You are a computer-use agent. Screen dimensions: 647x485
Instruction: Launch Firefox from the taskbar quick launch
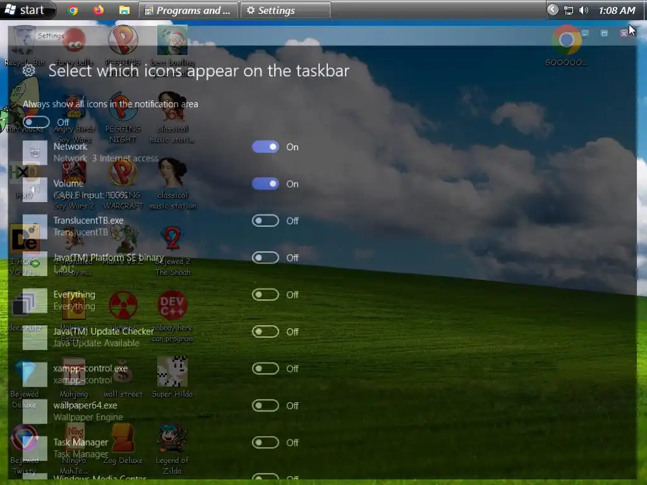pos(99,10)
